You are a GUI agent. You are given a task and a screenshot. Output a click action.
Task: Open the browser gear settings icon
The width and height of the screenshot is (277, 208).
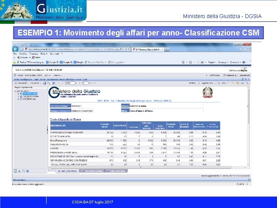click(249, 49)
